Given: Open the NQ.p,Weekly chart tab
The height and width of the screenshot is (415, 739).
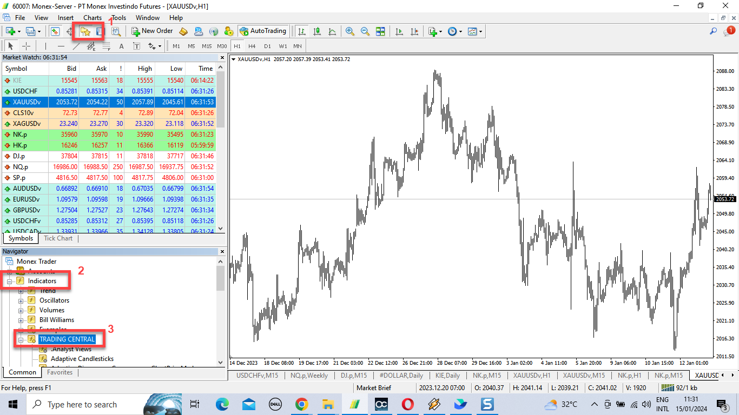Looking at the screenshot, I should coord(309,376).
